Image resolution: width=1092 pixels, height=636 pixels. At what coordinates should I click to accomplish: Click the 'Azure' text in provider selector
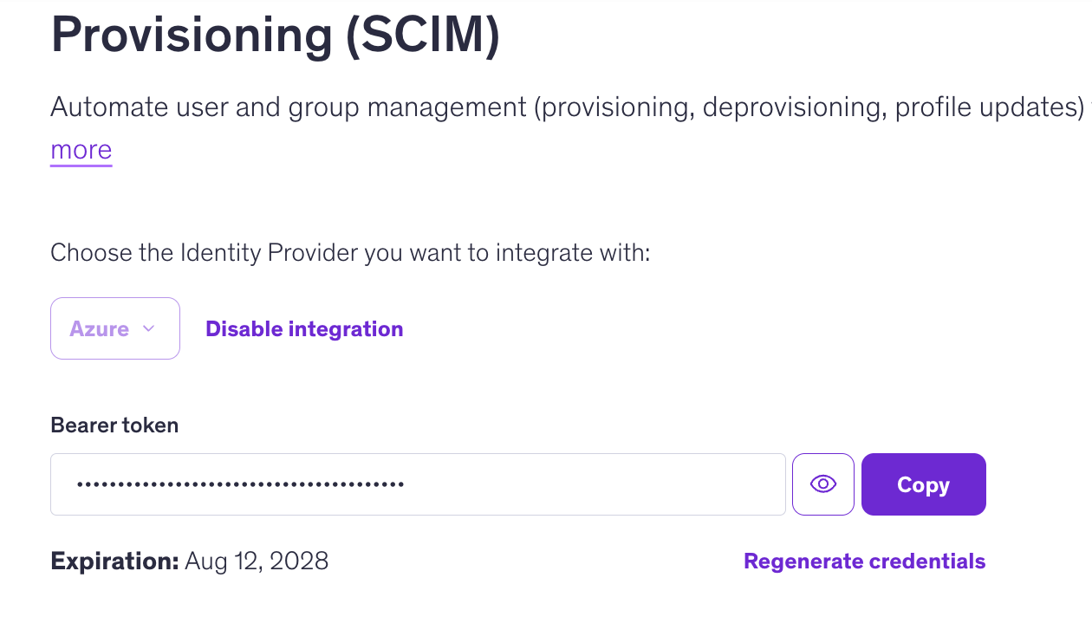[x=99, y=329]
